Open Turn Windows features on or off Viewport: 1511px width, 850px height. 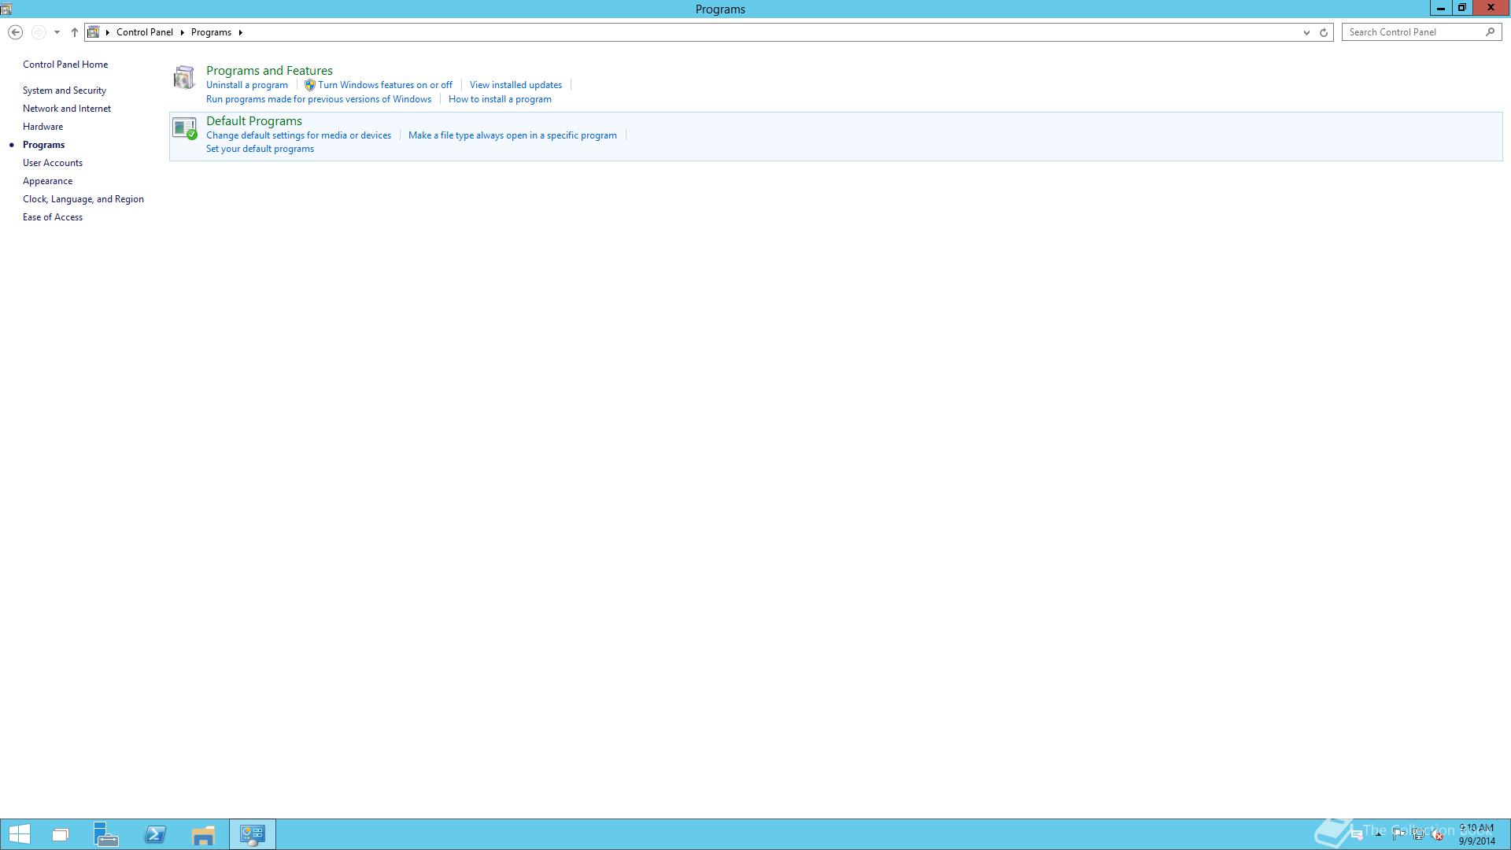[x=385, y=85]
